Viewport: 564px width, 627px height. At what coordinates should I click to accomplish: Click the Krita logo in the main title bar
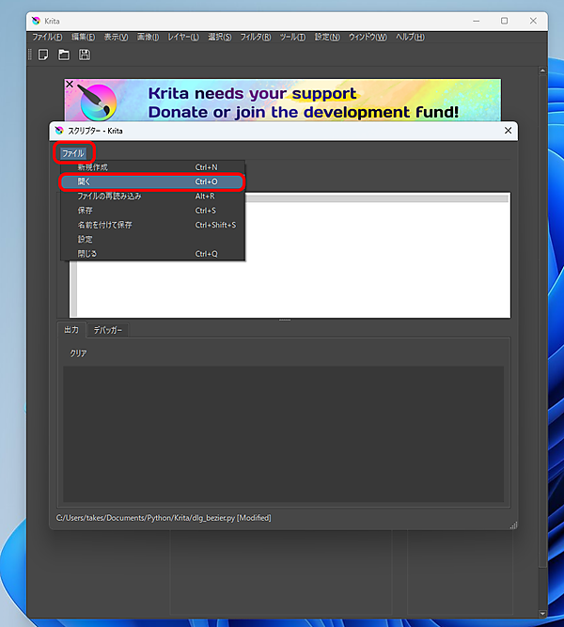[36, 21]
